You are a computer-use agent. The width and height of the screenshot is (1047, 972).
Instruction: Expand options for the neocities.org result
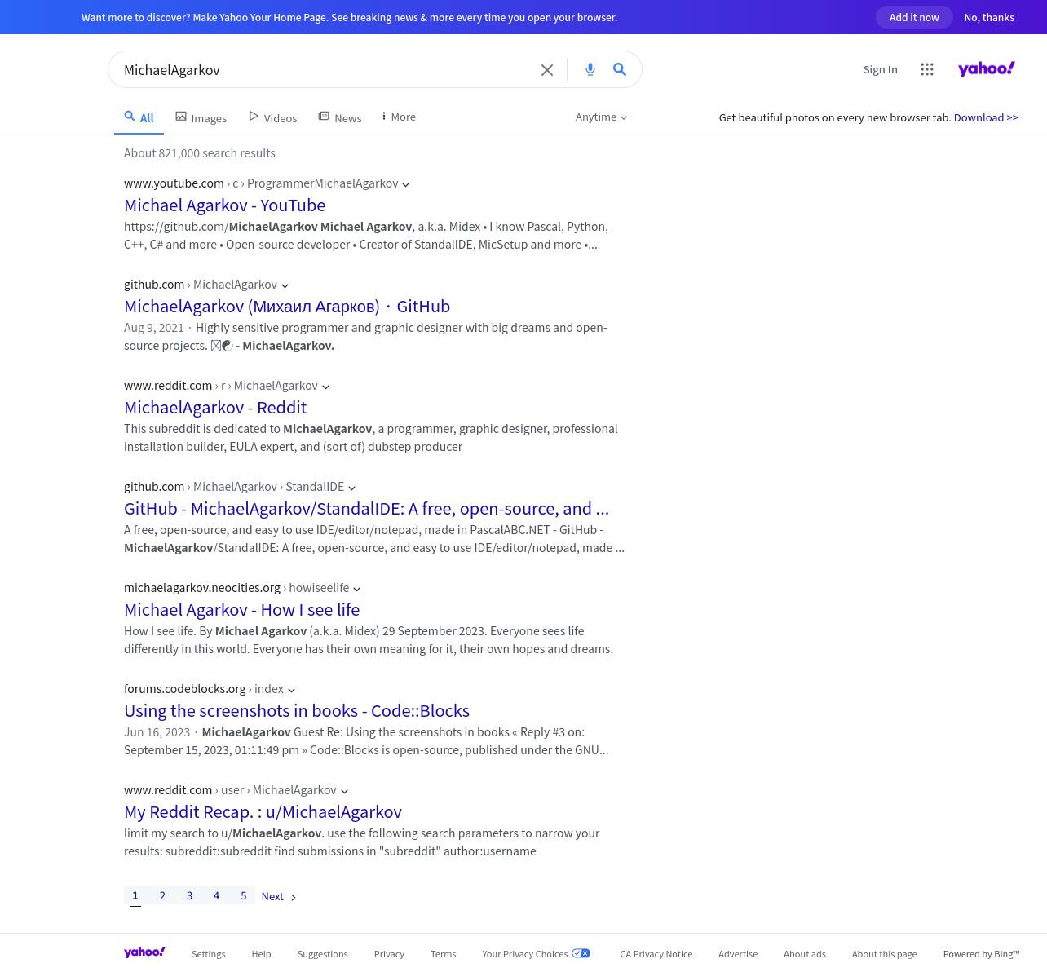(x=356, y=589)
